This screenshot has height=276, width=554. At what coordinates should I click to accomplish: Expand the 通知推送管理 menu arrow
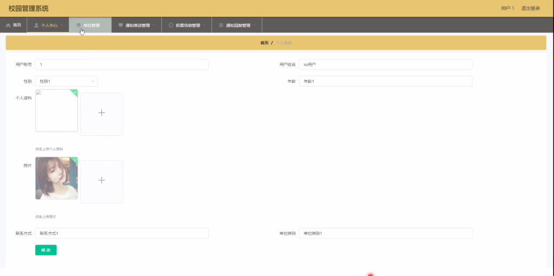coord(154,25)
